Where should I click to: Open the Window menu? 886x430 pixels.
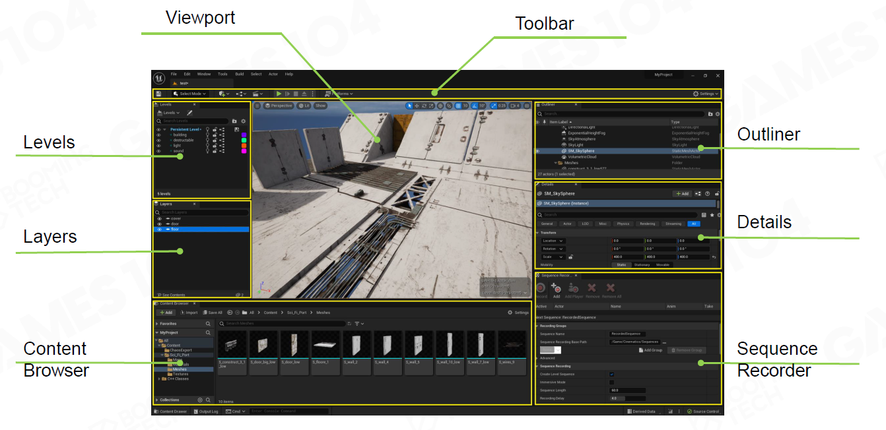[204, 74]
